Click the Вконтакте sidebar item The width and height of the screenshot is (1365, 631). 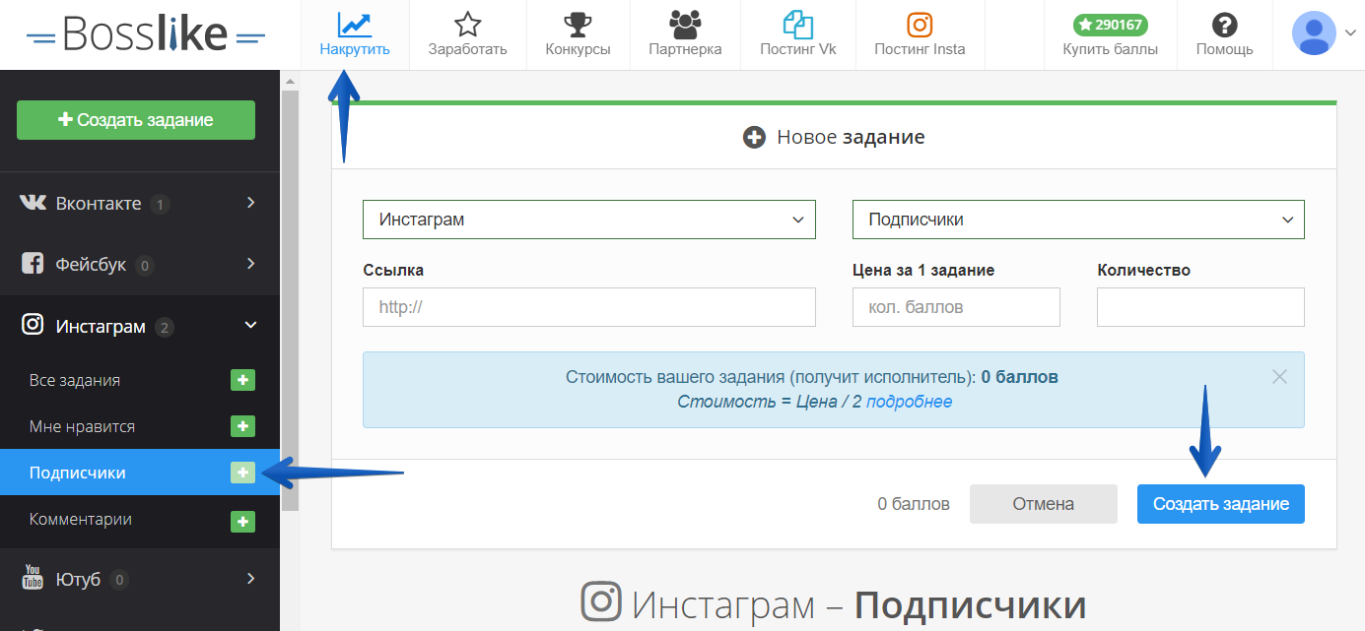click(x=140, y=204)
